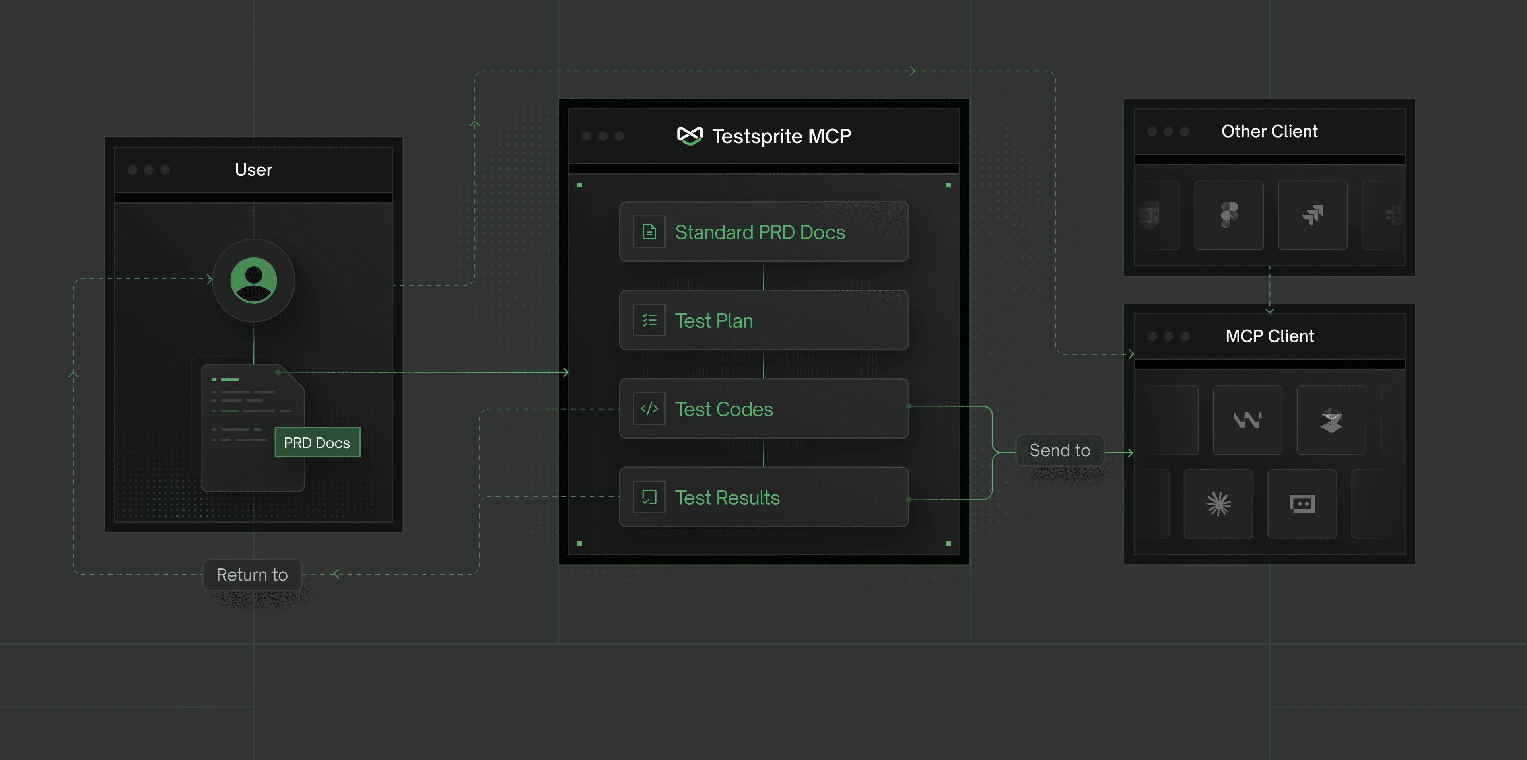This screenshot has width=1527, height=760.
Task: Open the Standard PRD Docs card
Action: pos(763,232)
